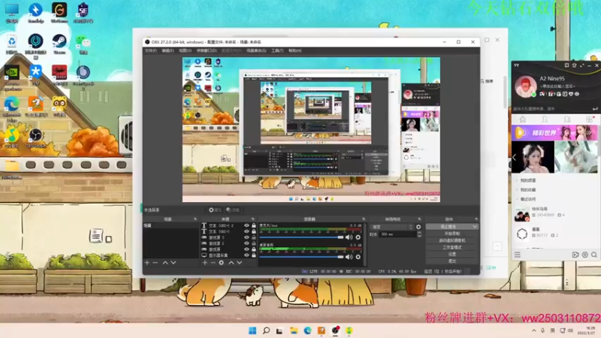Open the YY home tab icon
601x338 pixels.
coord(522,119)
